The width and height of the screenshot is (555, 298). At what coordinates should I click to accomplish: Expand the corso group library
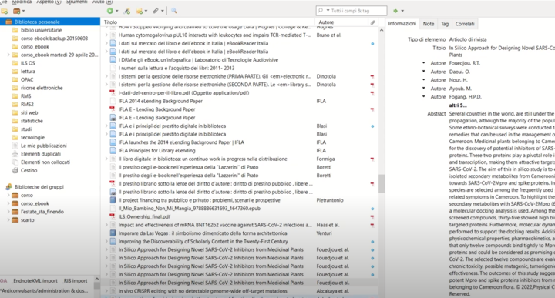point(8,195)
